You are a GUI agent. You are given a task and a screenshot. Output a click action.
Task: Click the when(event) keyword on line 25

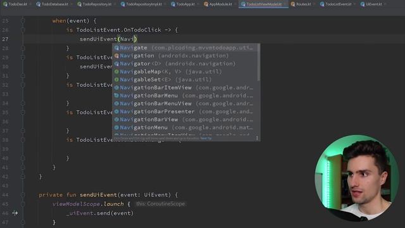pos(59,21)
